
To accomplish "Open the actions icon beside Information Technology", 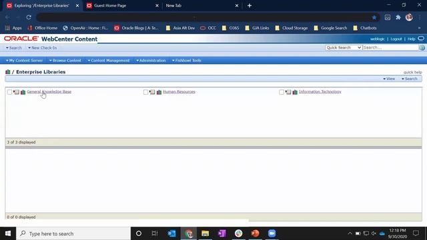I will [288, 92].
